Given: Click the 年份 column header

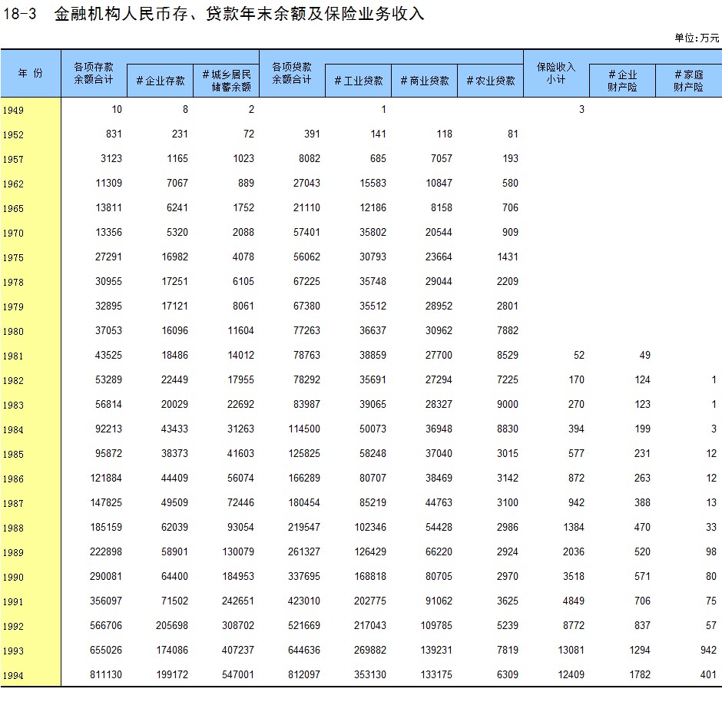Looking at the screenshot, I should click(x=31, y=73).
